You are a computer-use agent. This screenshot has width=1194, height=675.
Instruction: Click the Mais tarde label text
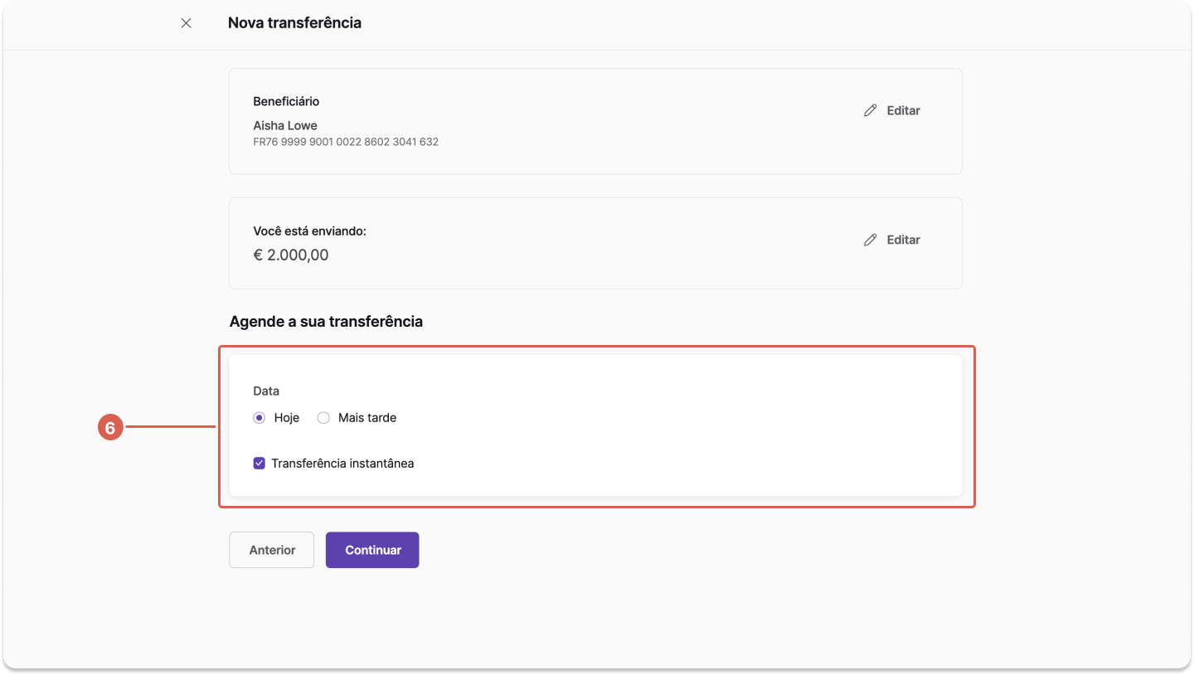click(x=367, y=418)
